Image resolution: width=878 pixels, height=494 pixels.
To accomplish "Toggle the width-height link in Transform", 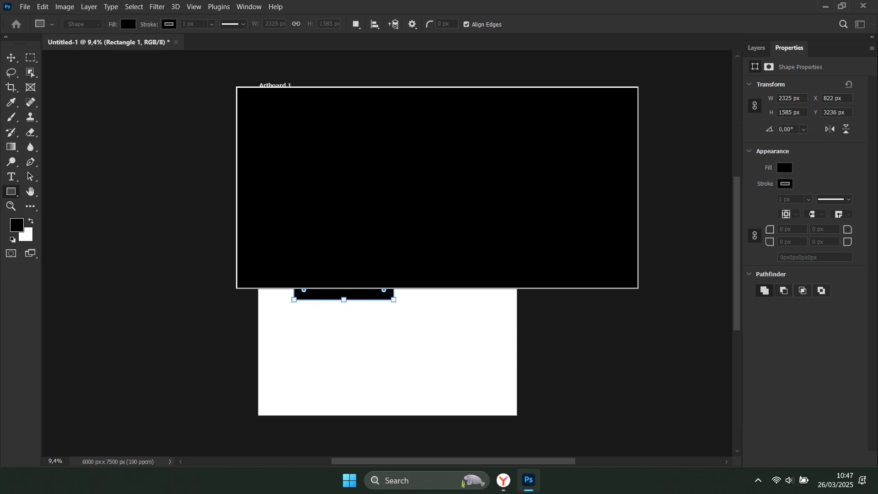I will point(755,106).
